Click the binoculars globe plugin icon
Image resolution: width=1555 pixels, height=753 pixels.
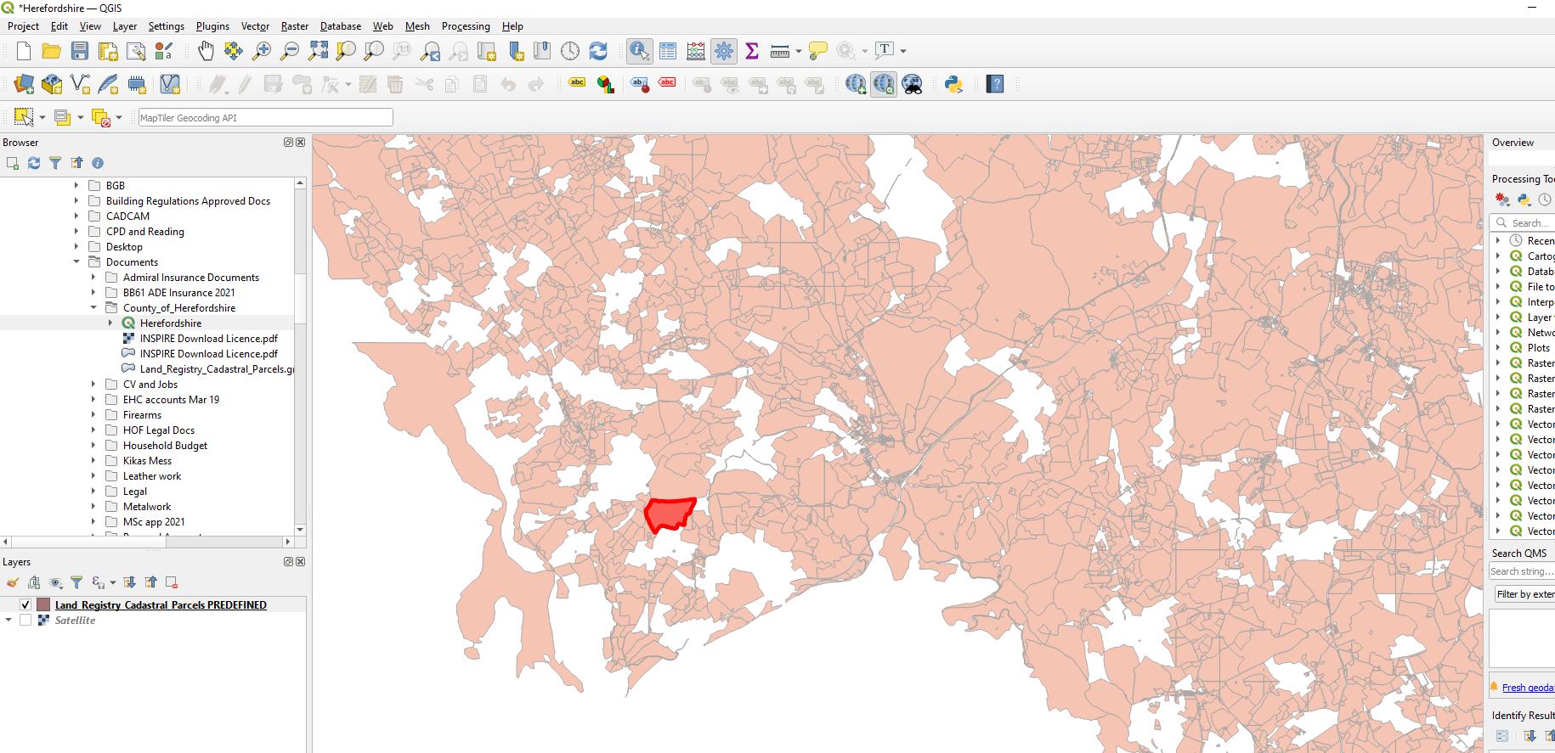pos(912,84)
